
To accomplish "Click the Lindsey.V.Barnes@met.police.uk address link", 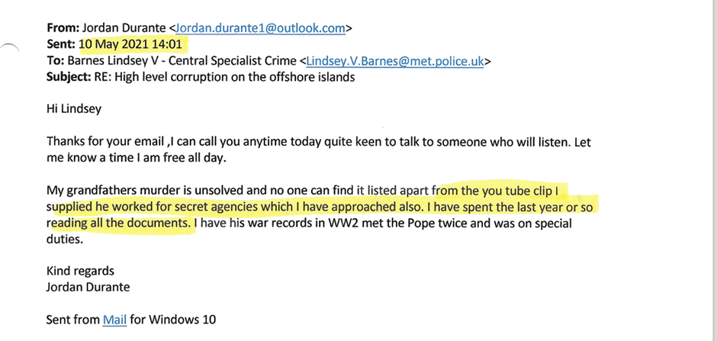I will (394, 62).
